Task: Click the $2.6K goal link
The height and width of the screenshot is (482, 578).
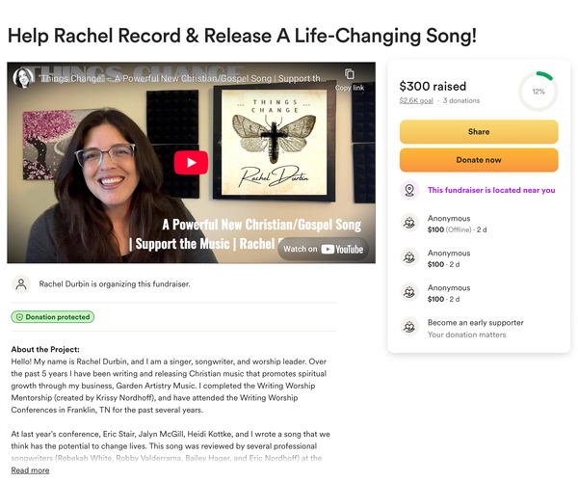Action: coord(416,100)
